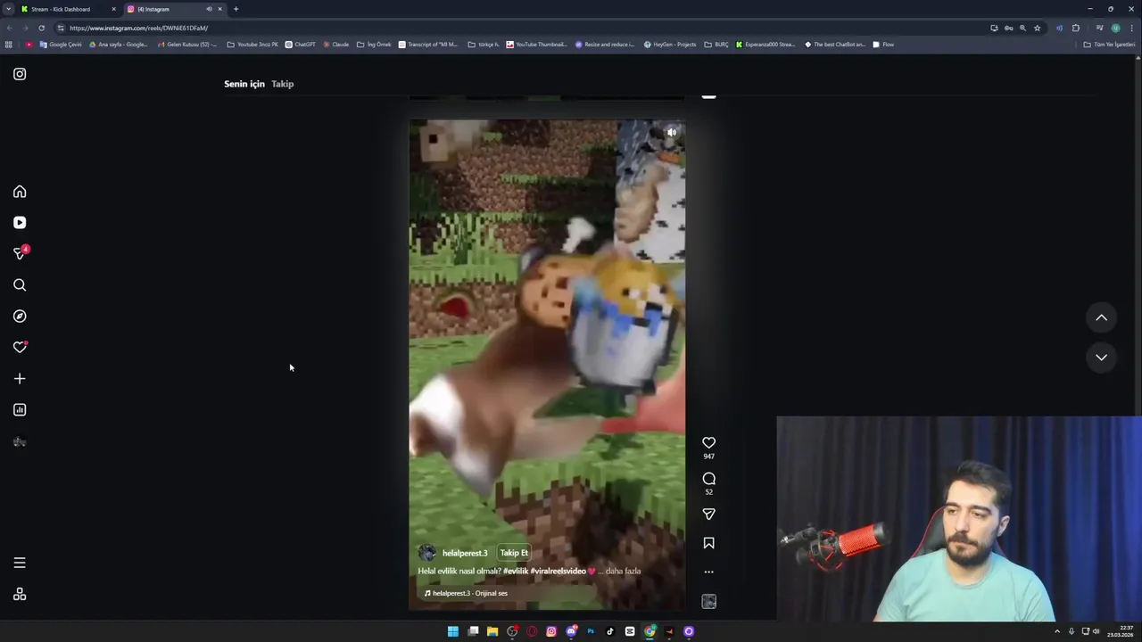
Task: Open Notifications heart icon in sidebar
Action: 20,348
